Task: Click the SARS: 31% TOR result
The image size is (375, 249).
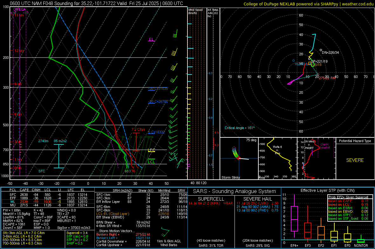Action: (x=211, y=246)
